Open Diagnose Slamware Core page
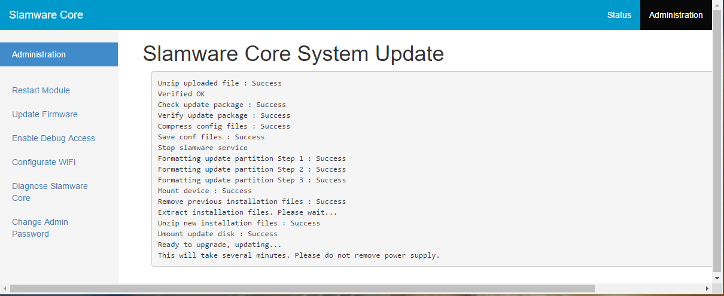Screen dimensions: 724x296 [x=50, y=192]
